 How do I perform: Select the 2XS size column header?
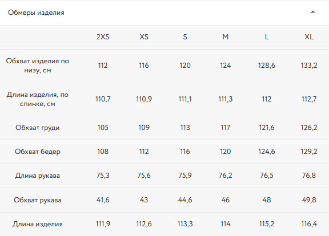click(x=103, y=37)
